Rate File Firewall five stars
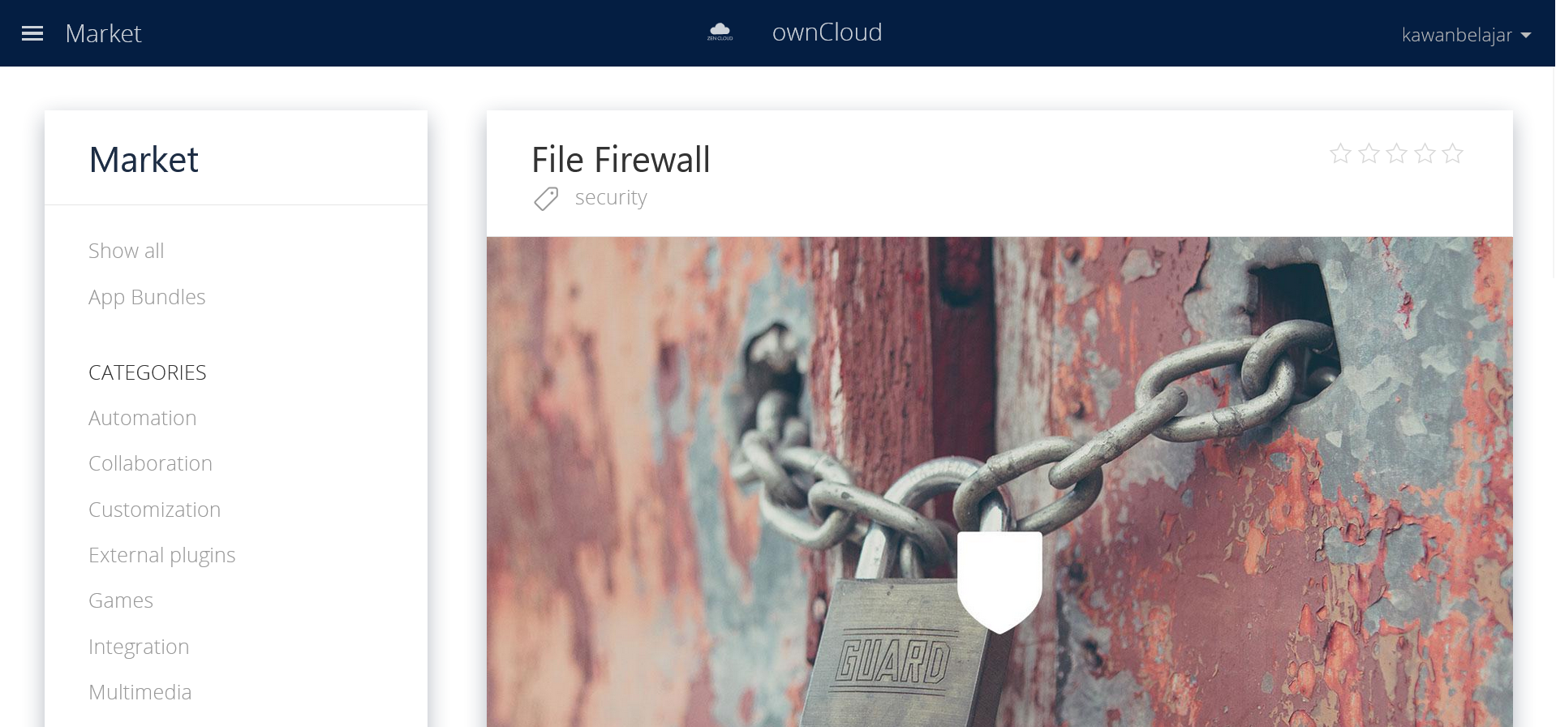Viewport: 1556px width, 727px height. [x=1453, y=153]
